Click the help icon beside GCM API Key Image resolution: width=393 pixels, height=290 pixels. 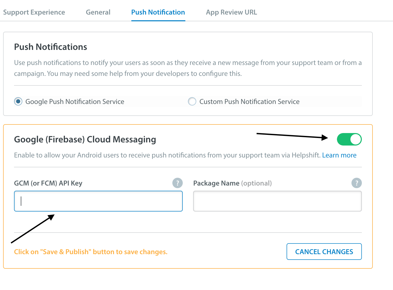click(x=178, y=183)
